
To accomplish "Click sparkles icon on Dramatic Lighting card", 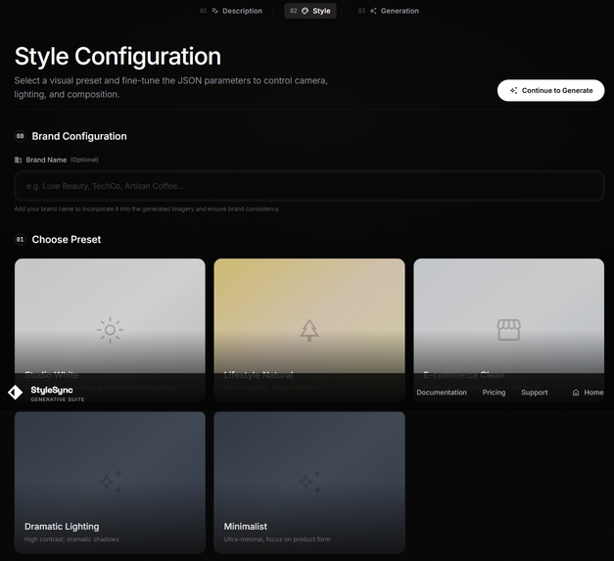I will (x=110, y=482).
